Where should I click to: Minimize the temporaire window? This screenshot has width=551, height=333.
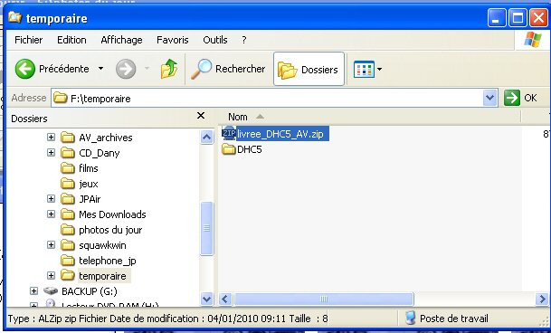coord(497,17)
